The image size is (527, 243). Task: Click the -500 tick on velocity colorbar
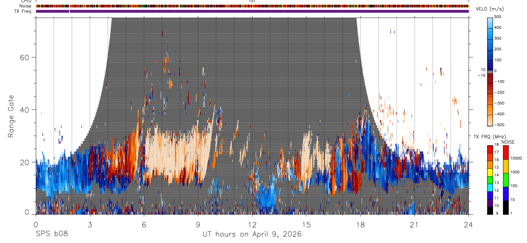point(500,125)
